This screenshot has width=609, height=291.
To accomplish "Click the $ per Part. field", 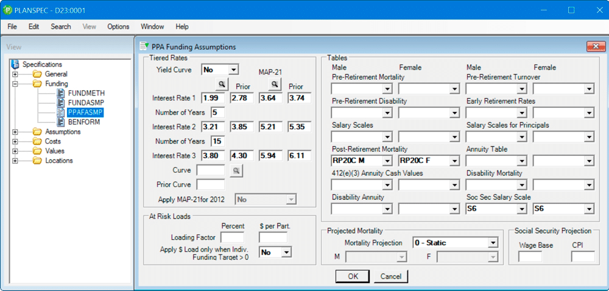I will click(x=273, y=237).
